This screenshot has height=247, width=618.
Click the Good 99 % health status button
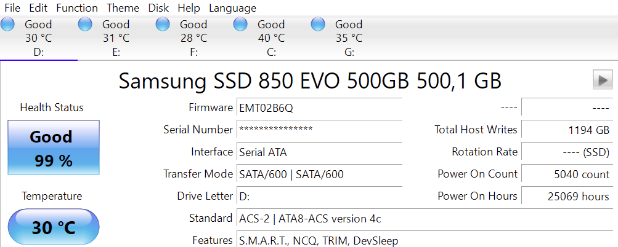[x=53, y=148]
